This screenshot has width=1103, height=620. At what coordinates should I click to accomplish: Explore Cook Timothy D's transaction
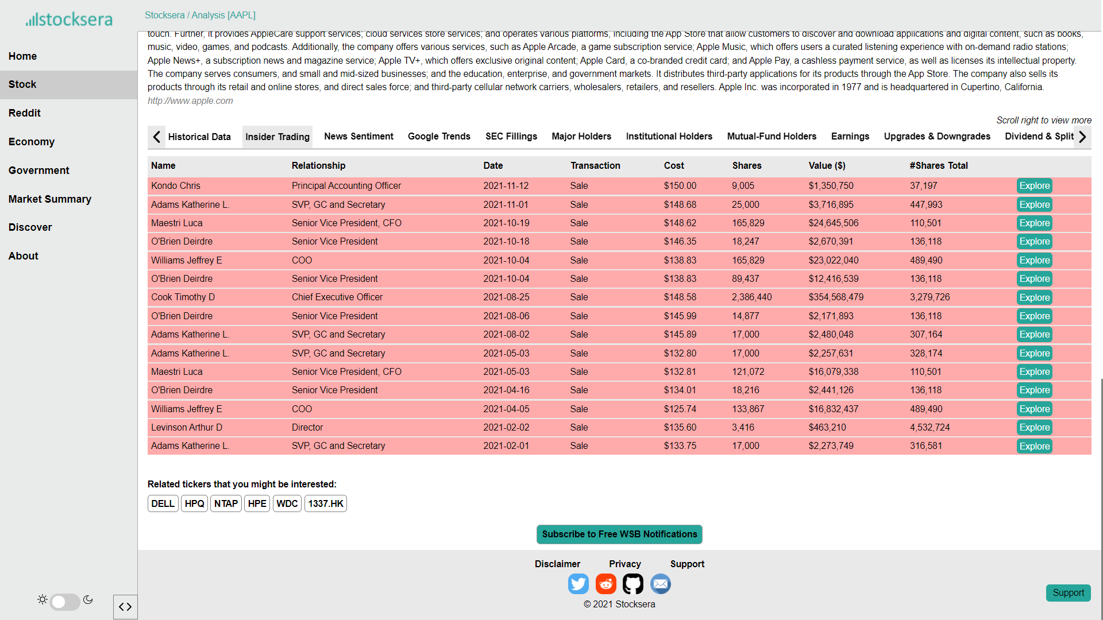coord(1034,297)
